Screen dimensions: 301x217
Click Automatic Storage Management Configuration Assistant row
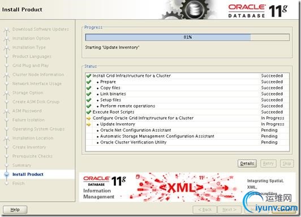pyautogui.click(x=187, y=136)
